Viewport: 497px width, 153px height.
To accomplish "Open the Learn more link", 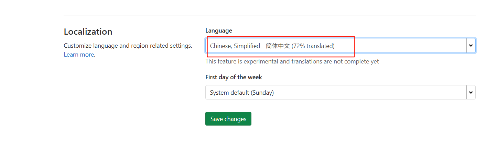I will tap(79, 55).
